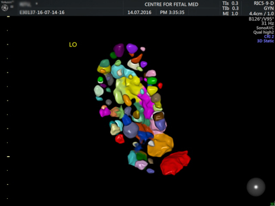Click the date 14.07.2016
The height and width of the screenshot is (206, 275).
[x=139, y=12]
